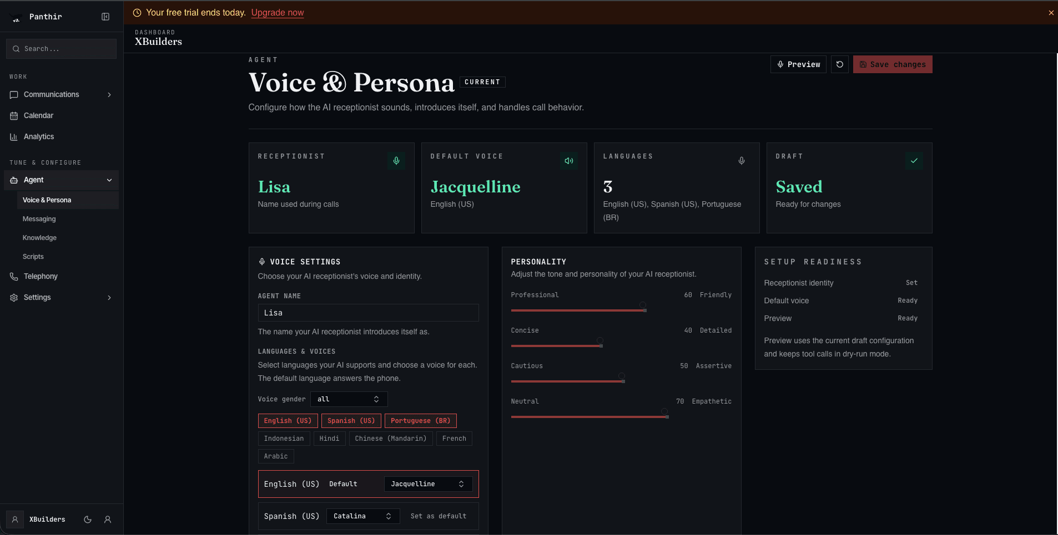Screen dimensions: 1058x535
Task: Toggle Portuguese (BR) language chip
Action: coord(420,421)
